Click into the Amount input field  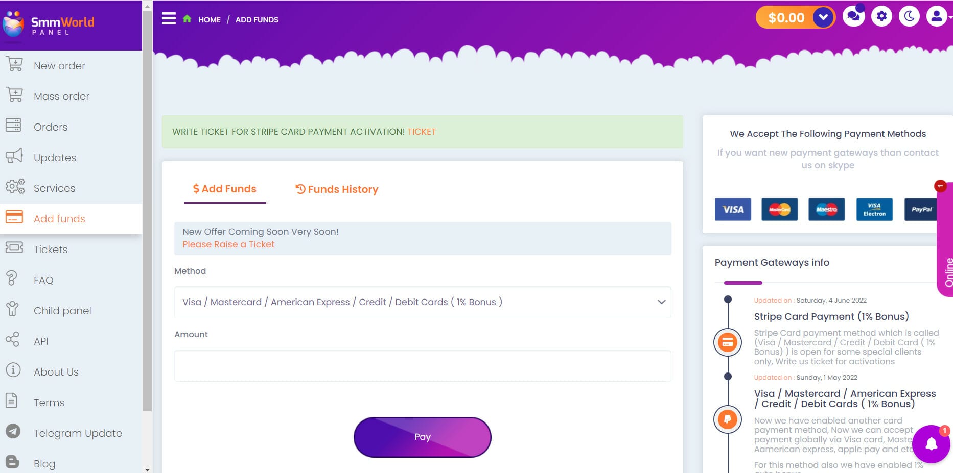coord(422,366)
